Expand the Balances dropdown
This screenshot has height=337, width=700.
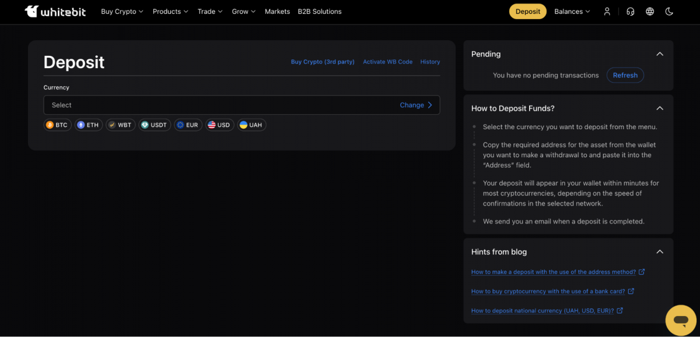pos(572,12)
